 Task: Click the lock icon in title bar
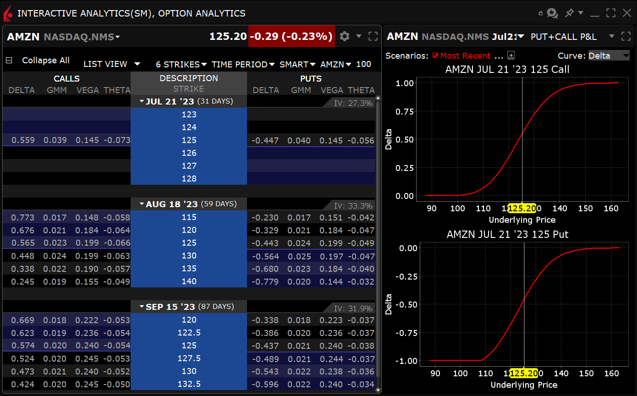click(541, 13)
